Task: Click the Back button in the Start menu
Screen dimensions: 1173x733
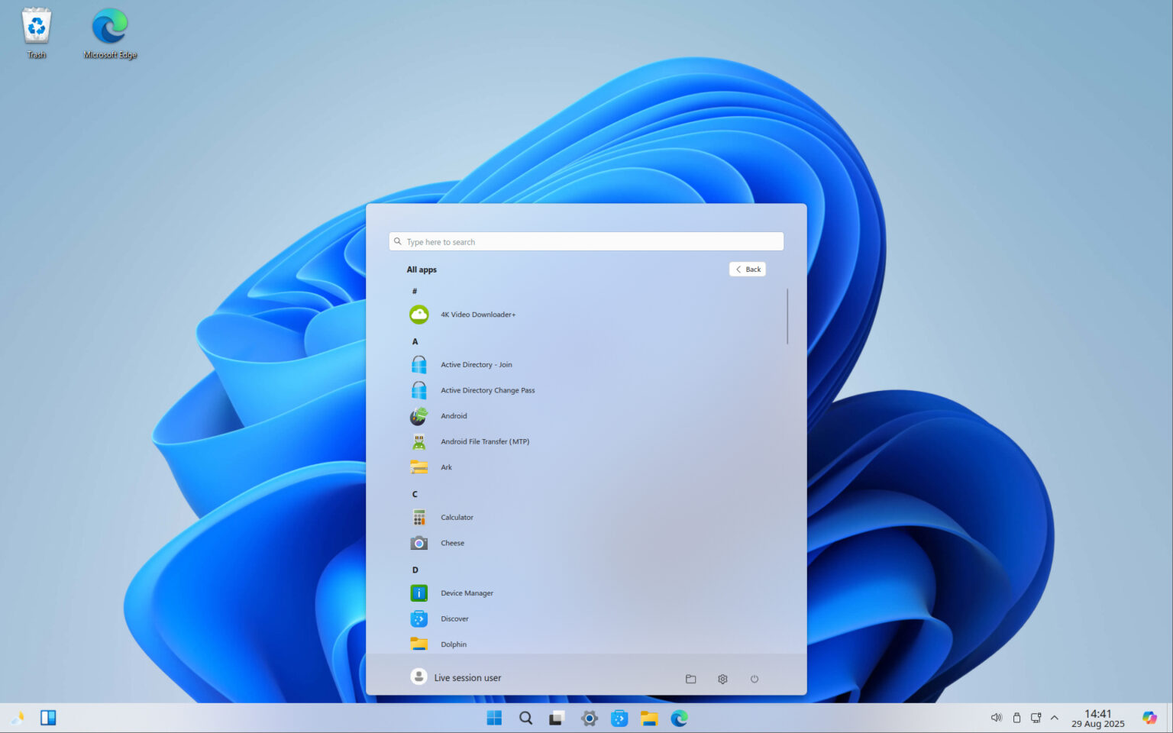Action: tap(747, 269)
